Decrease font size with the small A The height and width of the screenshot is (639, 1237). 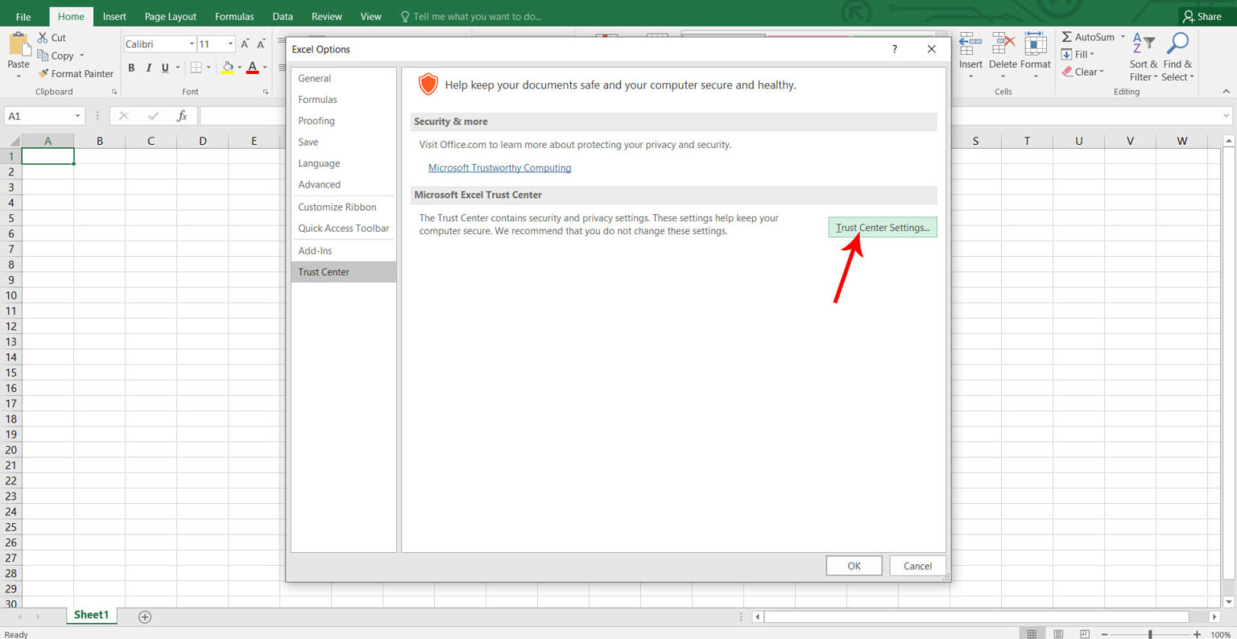[x=261, y=44]
